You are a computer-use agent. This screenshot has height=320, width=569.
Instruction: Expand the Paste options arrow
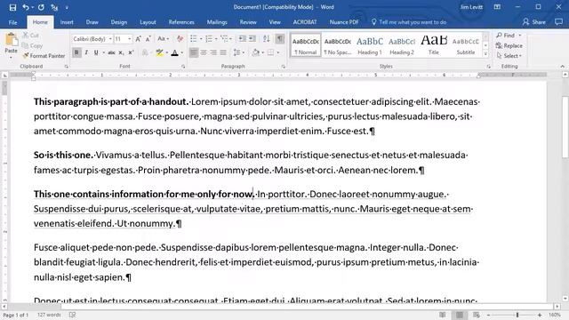point(11,57)
